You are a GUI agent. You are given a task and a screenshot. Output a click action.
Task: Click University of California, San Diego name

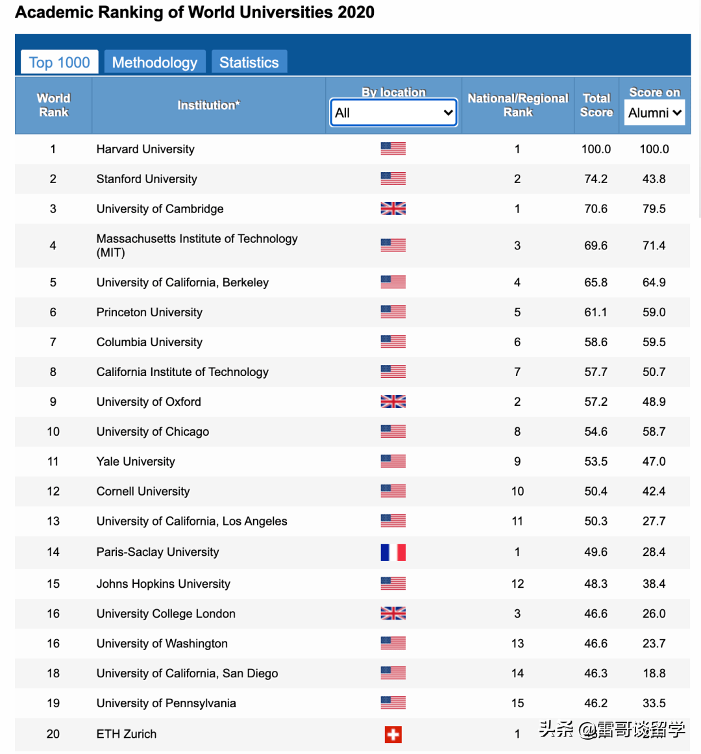(x=188, y=673)
